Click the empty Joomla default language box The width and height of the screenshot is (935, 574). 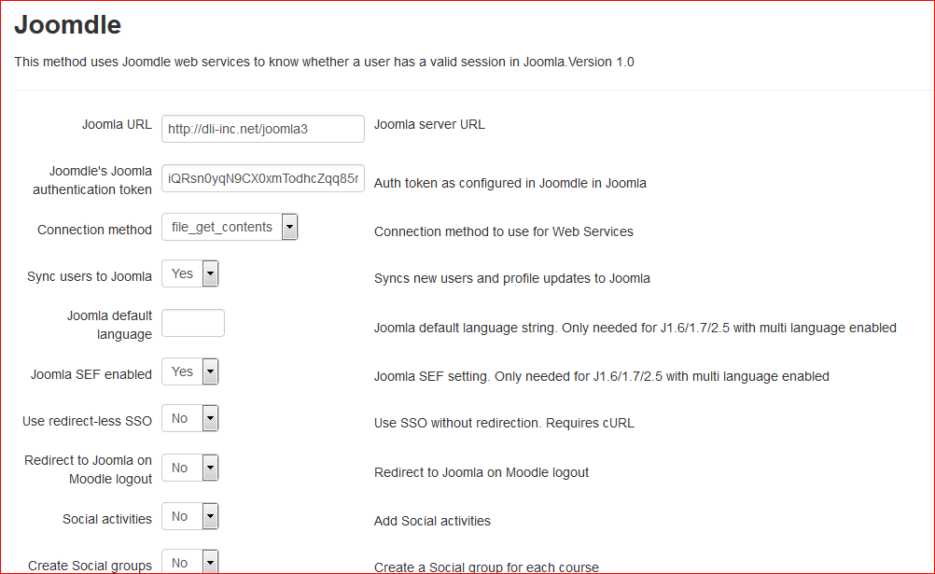[193, 323]
